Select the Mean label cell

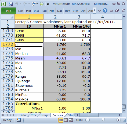[x=29, y=58]
